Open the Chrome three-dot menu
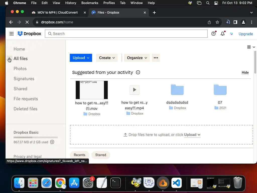This screenshot has height=193, width=257. point(251,22)
